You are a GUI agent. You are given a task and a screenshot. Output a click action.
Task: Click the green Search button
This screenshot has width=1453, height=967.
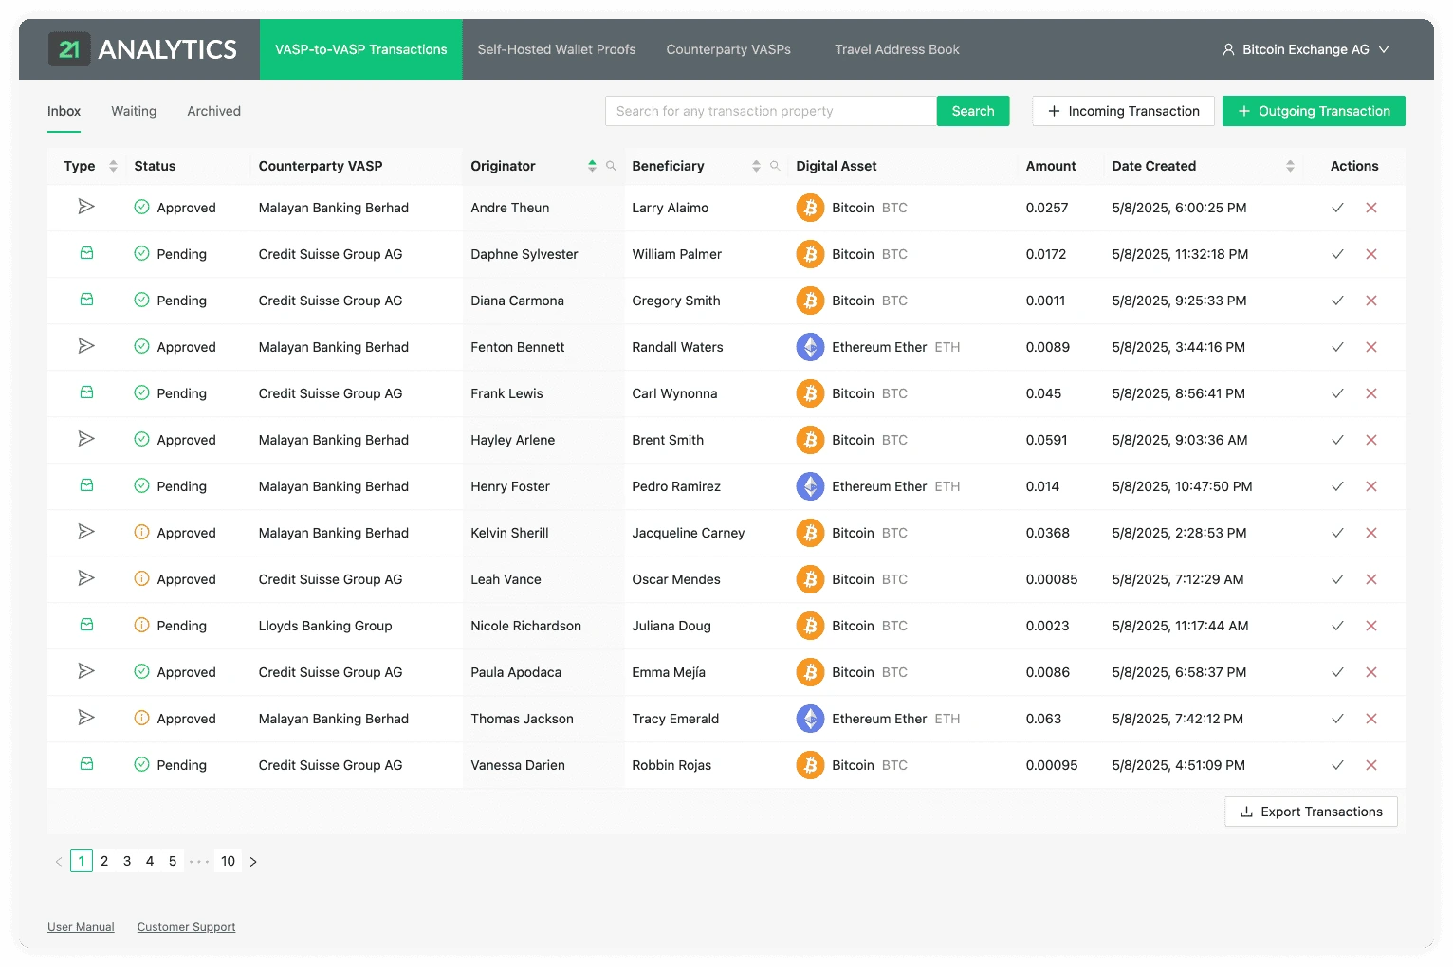tap(972, 111)
